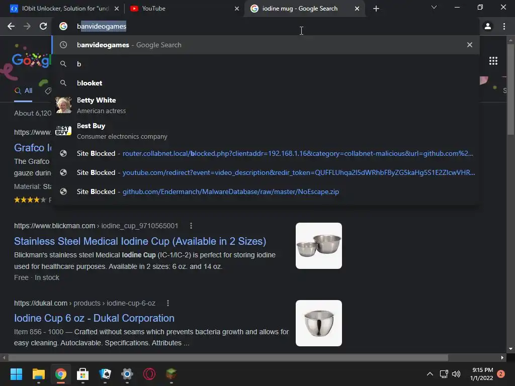Open Site Blocked router.collabnet.local suggestion
Image resolution: width=515 pixels, height=386 pixels.
click(x=266, y=153)
